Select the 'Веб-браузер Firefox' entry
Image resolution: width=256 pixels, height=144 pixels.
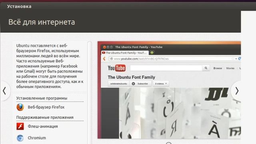[46, 107]
